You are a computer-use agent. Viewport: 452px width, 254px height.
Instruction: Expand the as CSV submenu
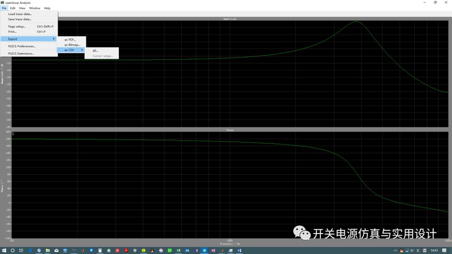point(71,50)
